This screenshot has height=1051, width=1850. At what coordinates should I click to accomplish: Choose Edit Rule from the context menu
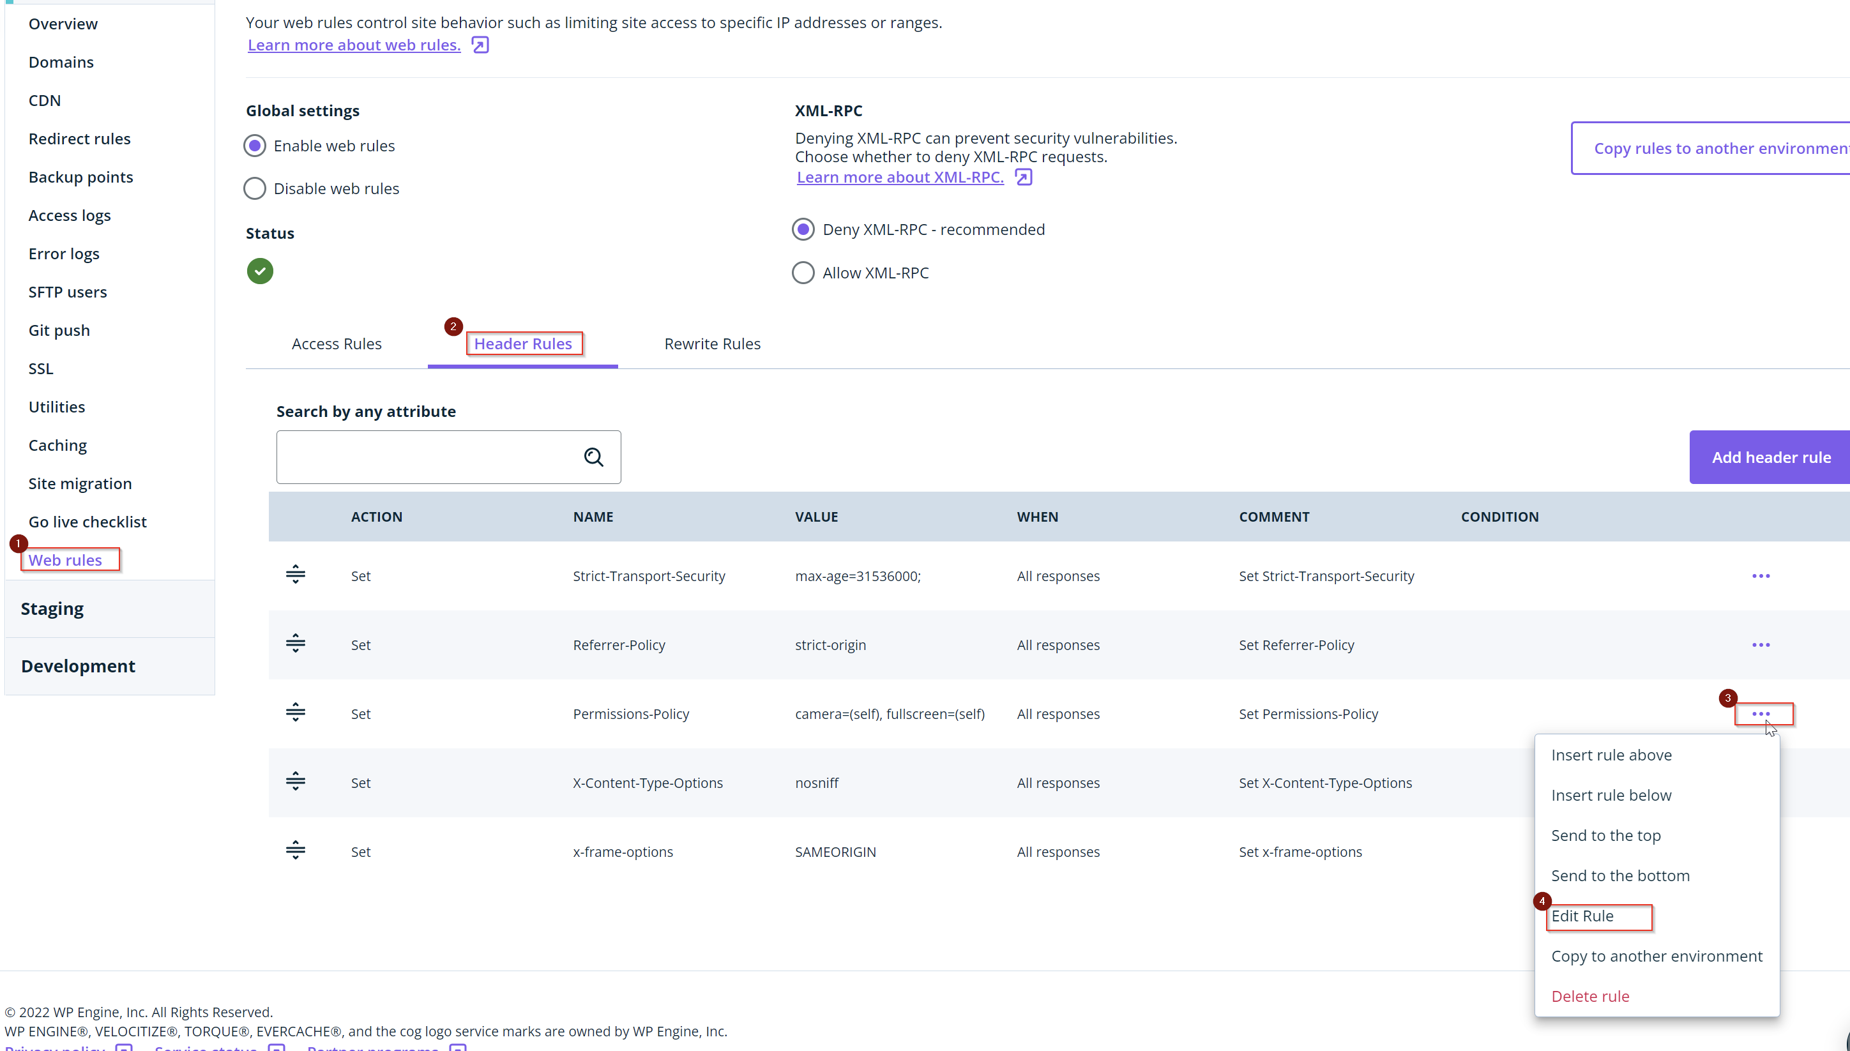[1582, 916]
